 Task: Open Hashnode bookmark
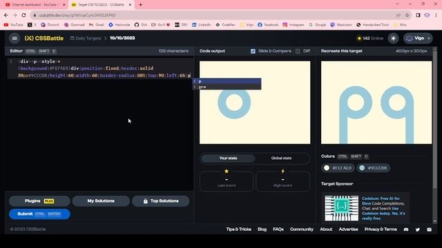pos(119,25)
